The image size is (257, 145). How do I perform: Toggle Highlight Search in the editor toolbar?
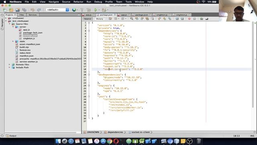point(147,19)
